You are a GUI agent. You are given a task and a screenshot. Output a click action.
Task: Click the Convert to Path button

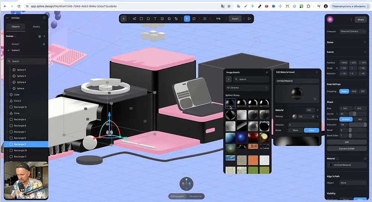click(x=347, y=148)
